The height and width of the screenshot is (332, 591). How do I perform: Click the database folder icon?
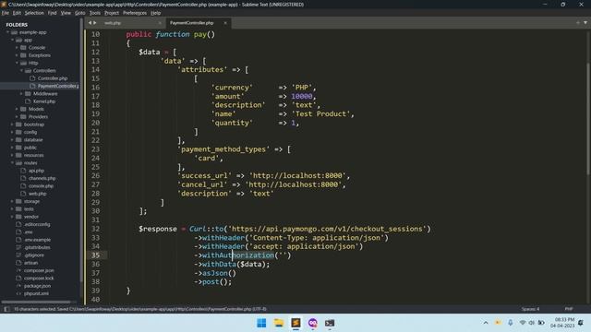(18, 139)
